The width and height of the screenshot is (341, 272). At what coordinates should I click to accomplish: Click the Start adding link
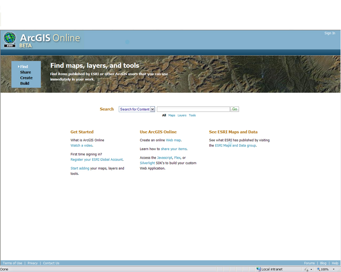(80, 168)
